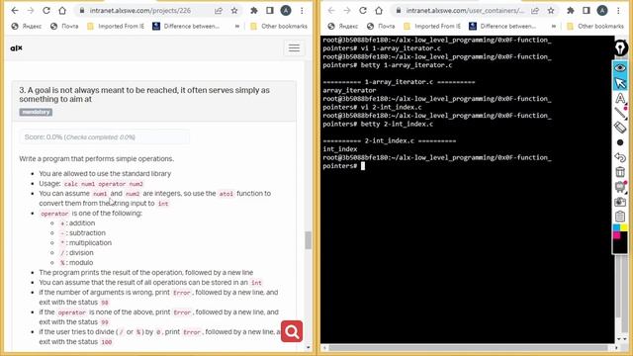The width and height of the screenshot is (633, 356).
Task: Click the clipboard icon in annotation toolbar
Action: 620,217
